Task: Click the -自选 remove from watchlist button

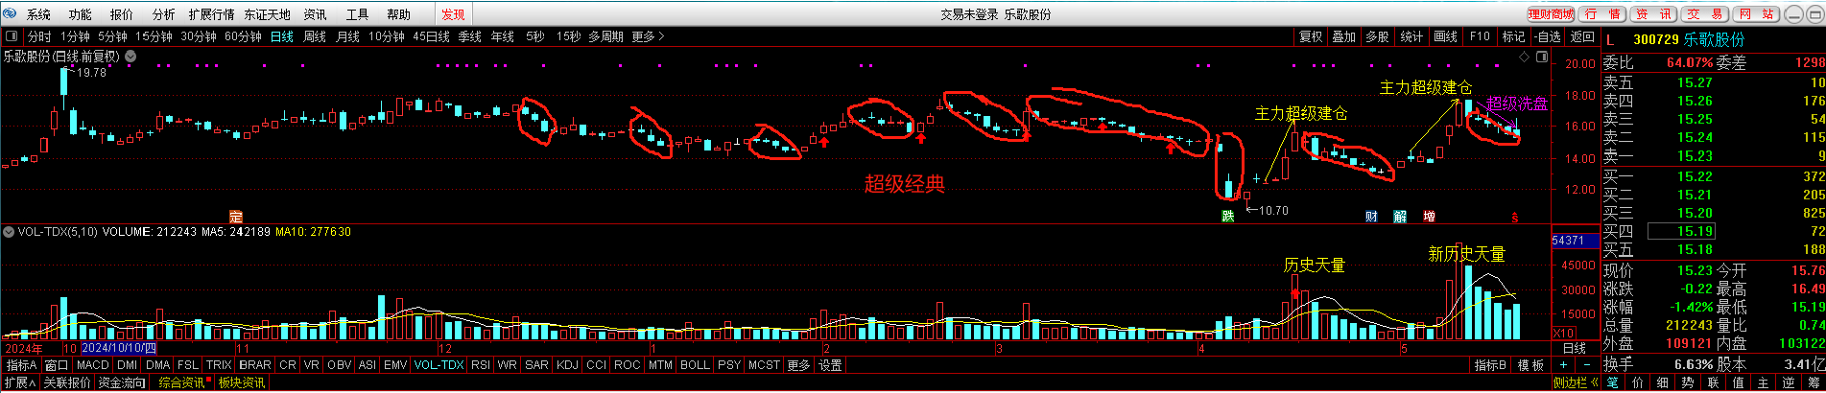Action: point(1548,36)
